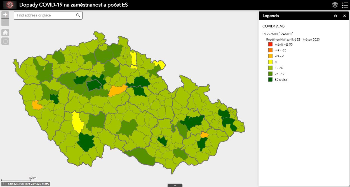Click the coordinate tool icon at bottom left
The image size is (350, 187).
point(3,184)
